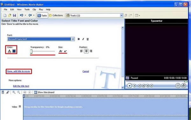
Task: Toggle underline title formatting
Action: pos(88,39)
